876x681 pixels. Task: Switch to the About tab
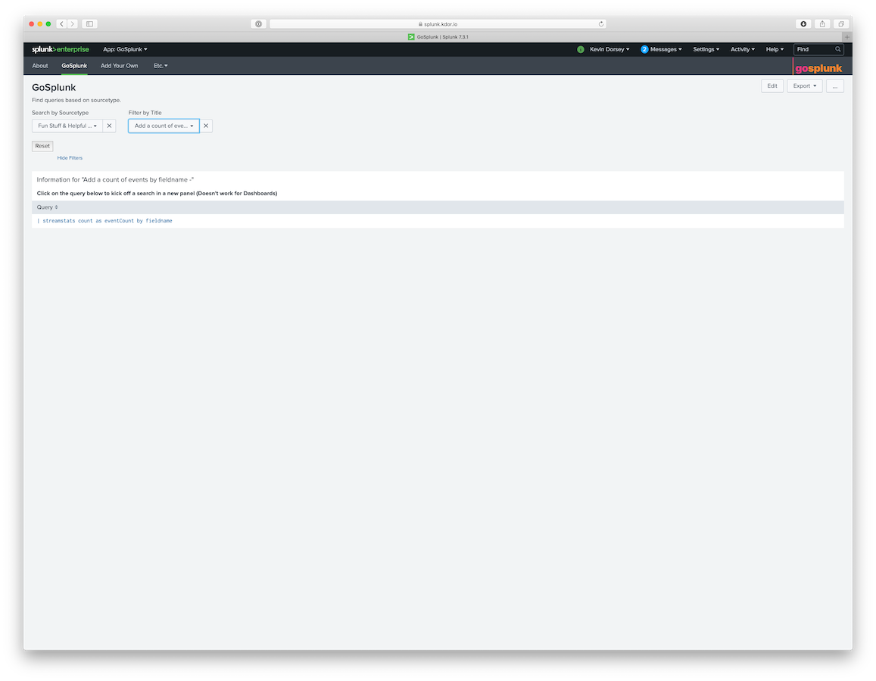(x=39, y=65)
